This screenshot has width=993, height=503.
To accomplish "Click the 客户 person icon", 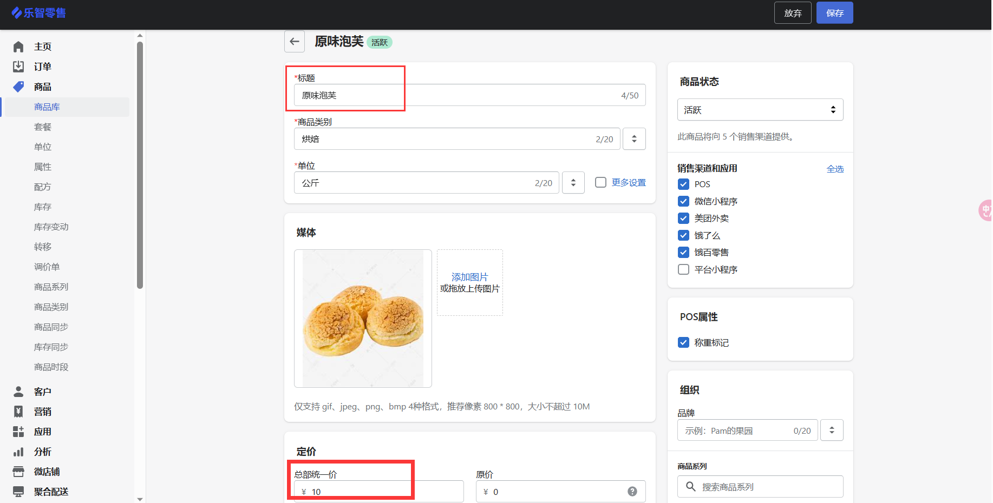I will (x=18, y=392).
